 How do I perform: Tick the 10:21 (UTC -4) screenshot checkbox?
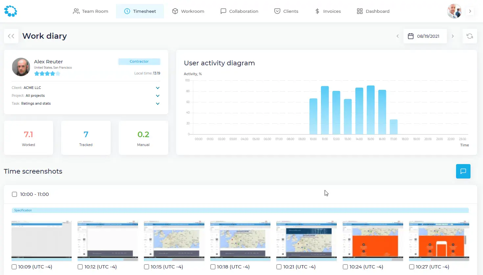point(279,267)
